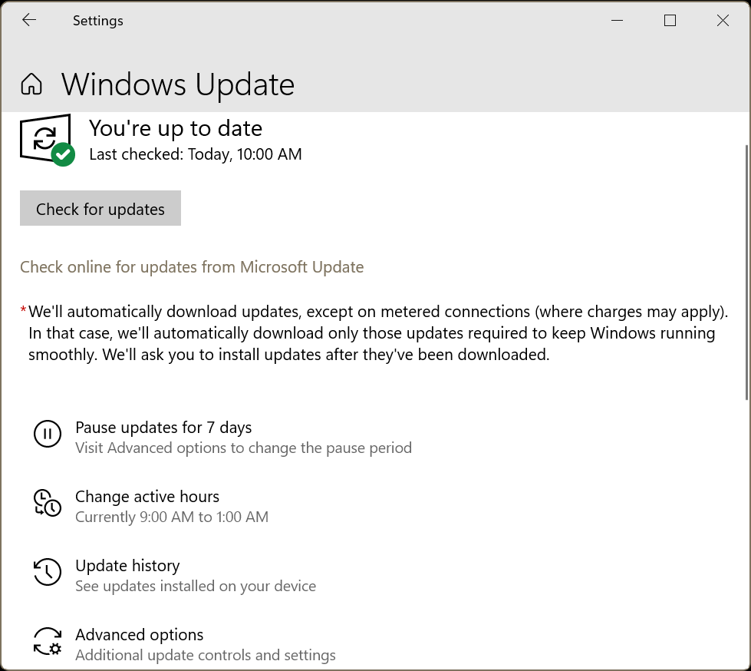
Task: Open Advanced options
Action: click(140, 635)
